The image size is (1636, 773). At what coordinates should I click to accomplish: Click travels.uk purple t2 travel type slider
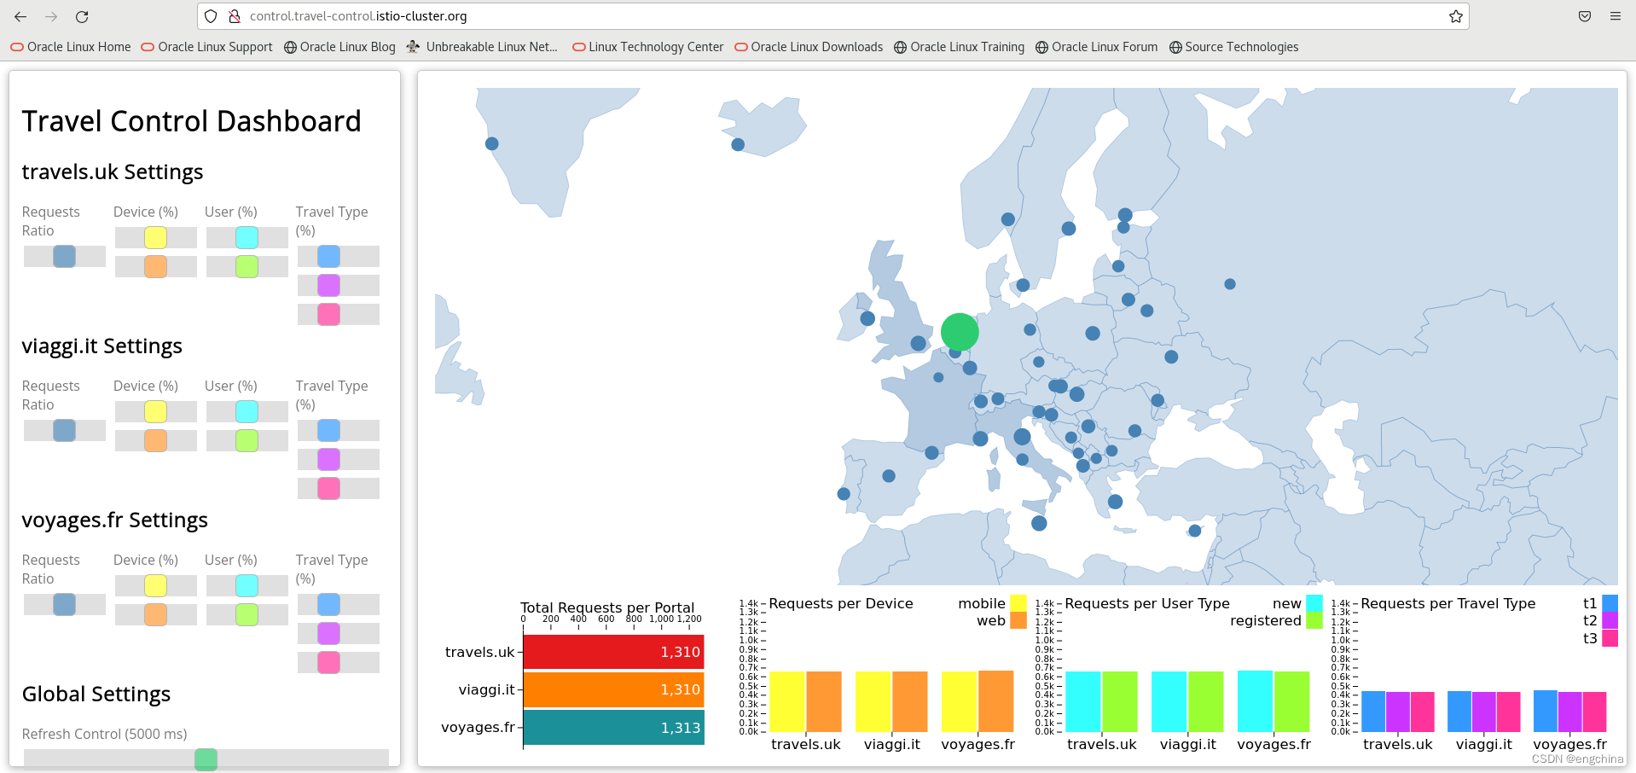pos(328,285)
